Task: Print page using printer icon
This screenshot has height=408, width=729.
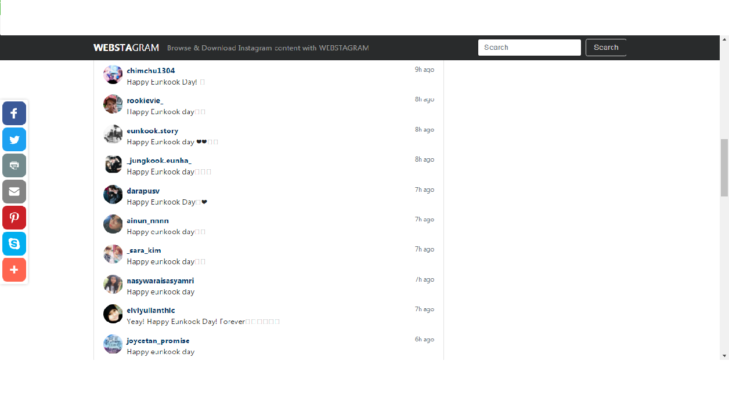Action: click(x=14, y=166)
